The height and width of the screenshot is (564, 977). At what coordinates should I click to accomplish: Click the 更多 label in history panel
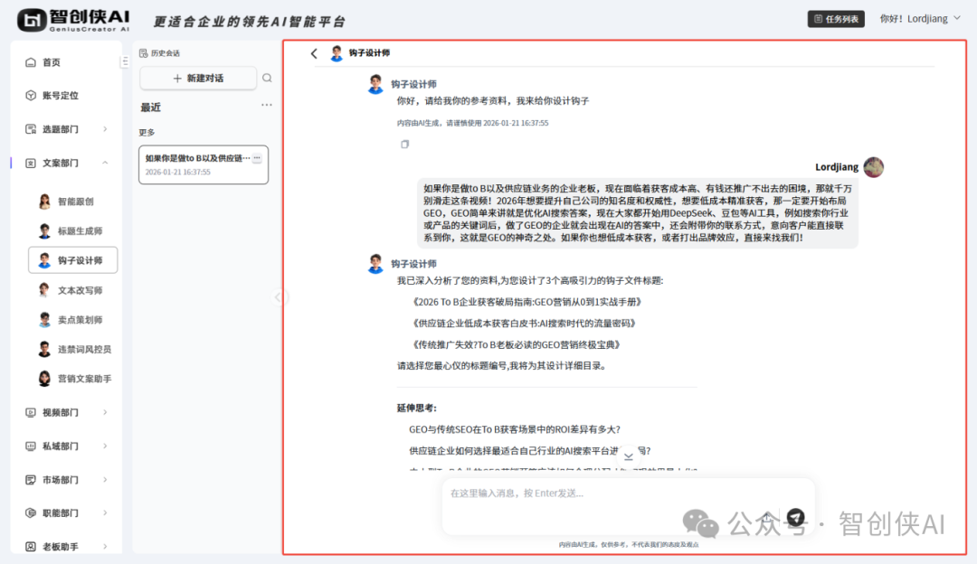tap(147, 133)
